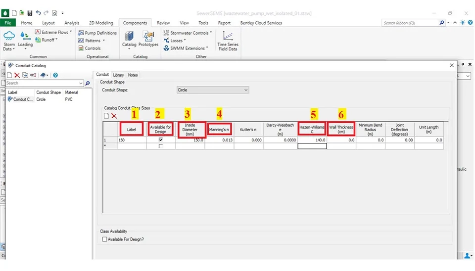Click Pump Definitions in Operational group

tap(97, 33)
